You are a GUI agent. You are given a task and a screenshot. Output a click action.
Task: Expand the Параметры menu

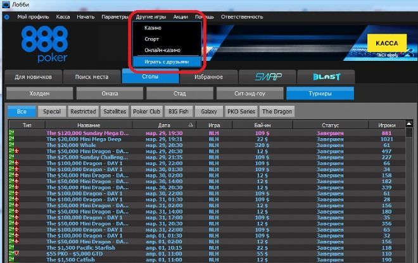pyautogui.click(x=115, y=16)
